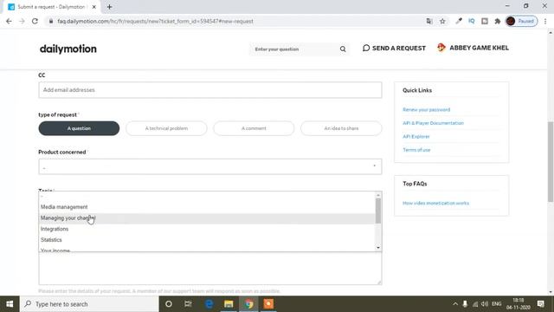
Task: Open the translate page icon
Action: click(429, 21)
